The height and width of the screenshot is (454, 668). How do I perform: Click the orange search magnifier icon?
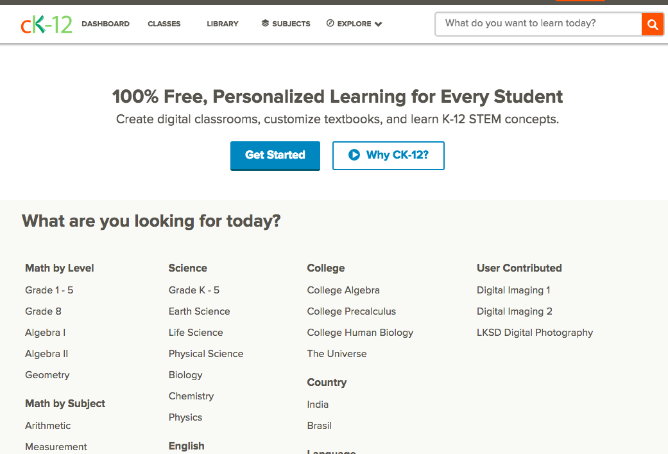point(653,24)
